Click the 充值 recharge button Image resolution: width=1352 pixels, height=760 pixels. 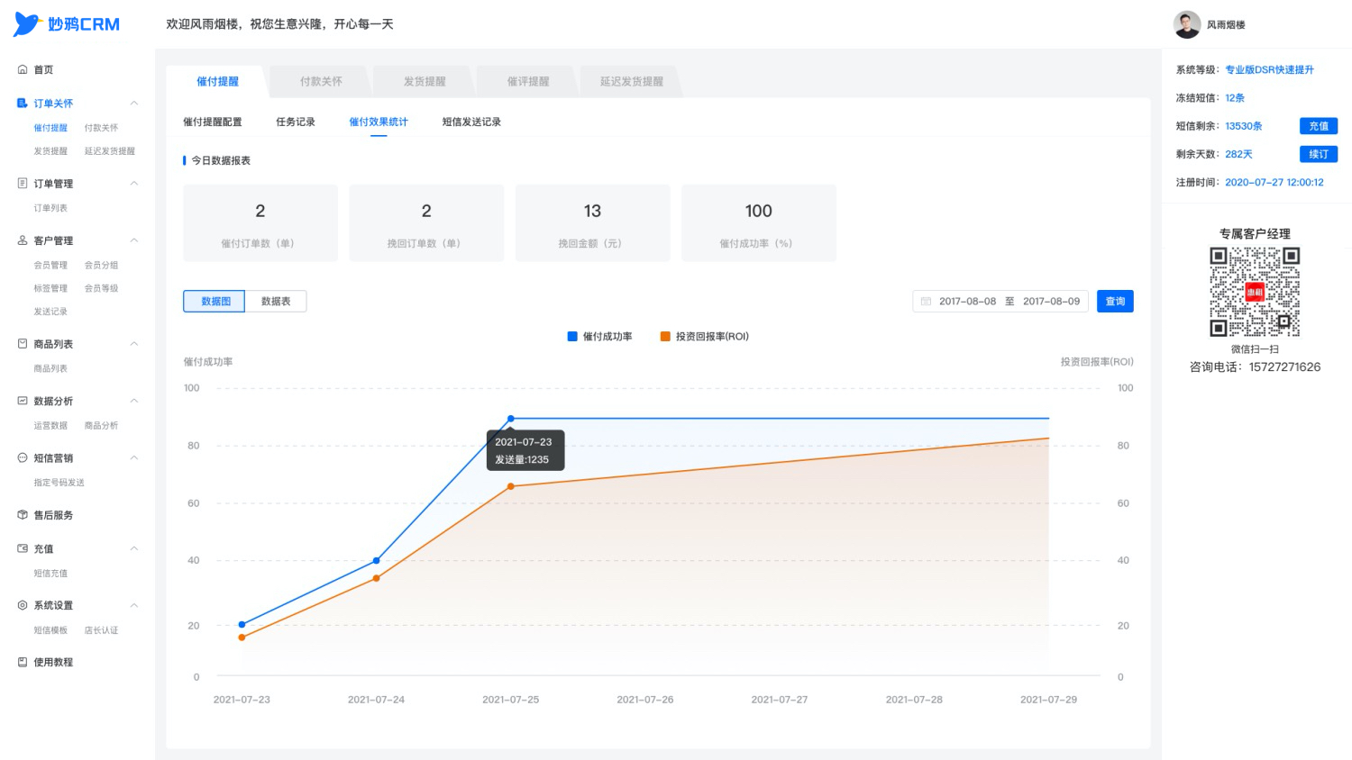tap(1319, 126)
